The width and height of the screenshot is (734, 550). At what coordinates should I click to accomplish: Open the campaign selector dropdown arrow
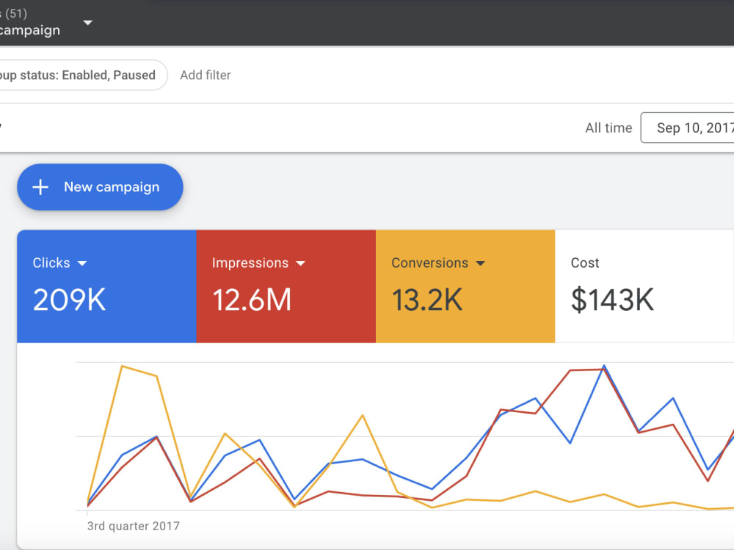[87, 22]
